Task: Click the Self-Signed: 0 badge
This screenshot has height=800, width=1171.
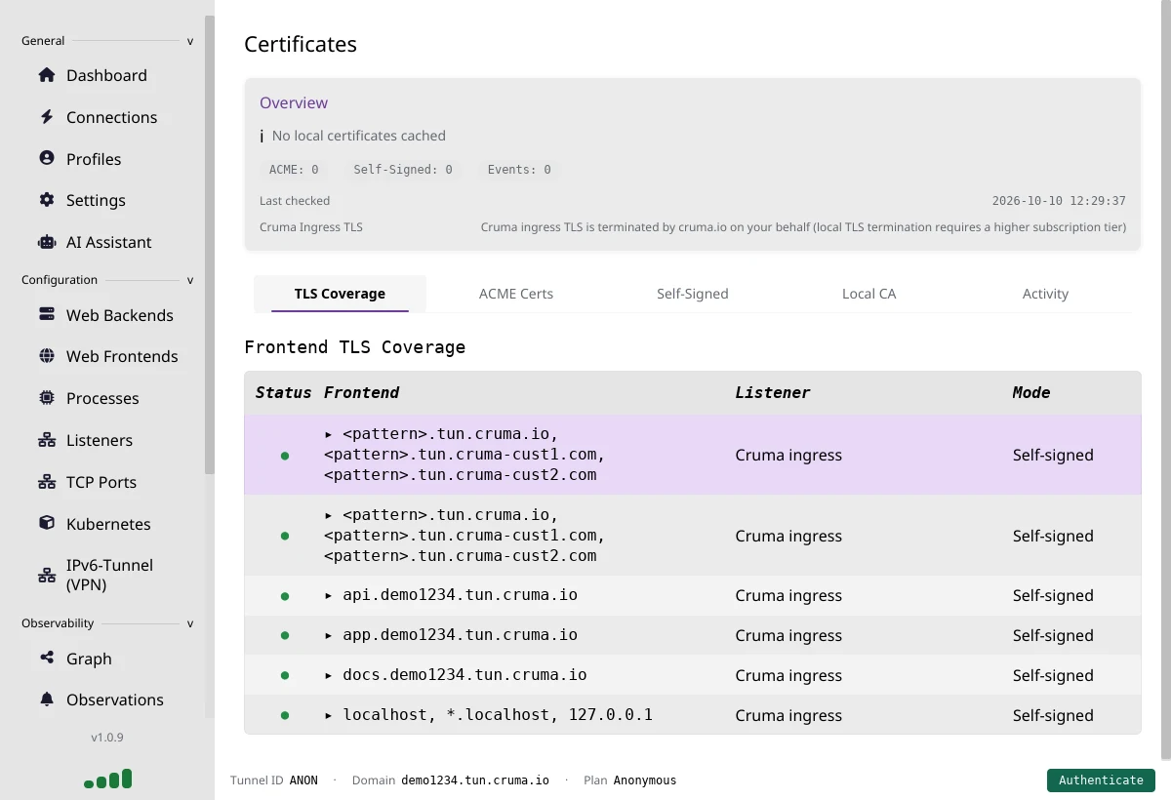Action: click(403, 170)
